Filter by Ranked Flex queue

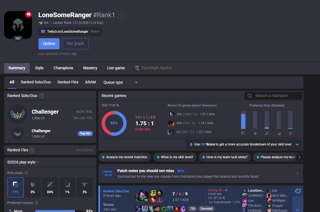(68, 82)
